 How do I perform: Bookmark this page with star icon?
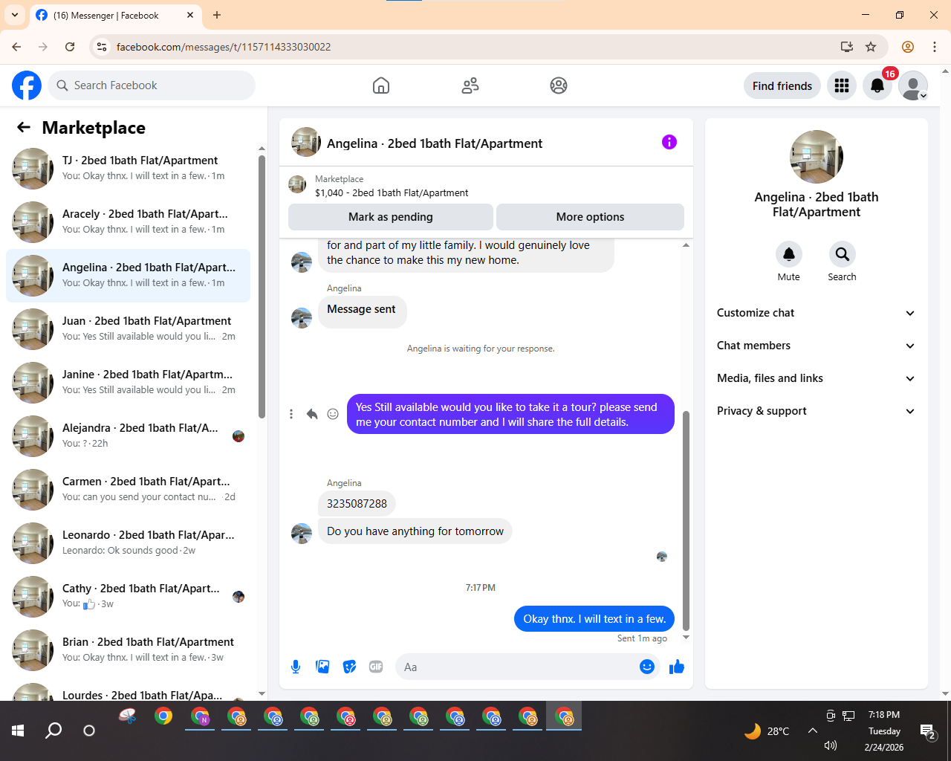[x=871, y=47]
